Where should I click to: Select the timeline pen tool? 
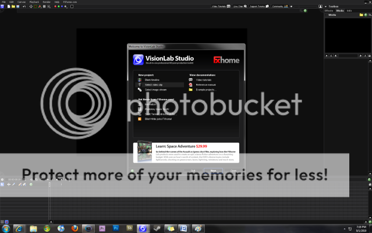click(13, 184)
